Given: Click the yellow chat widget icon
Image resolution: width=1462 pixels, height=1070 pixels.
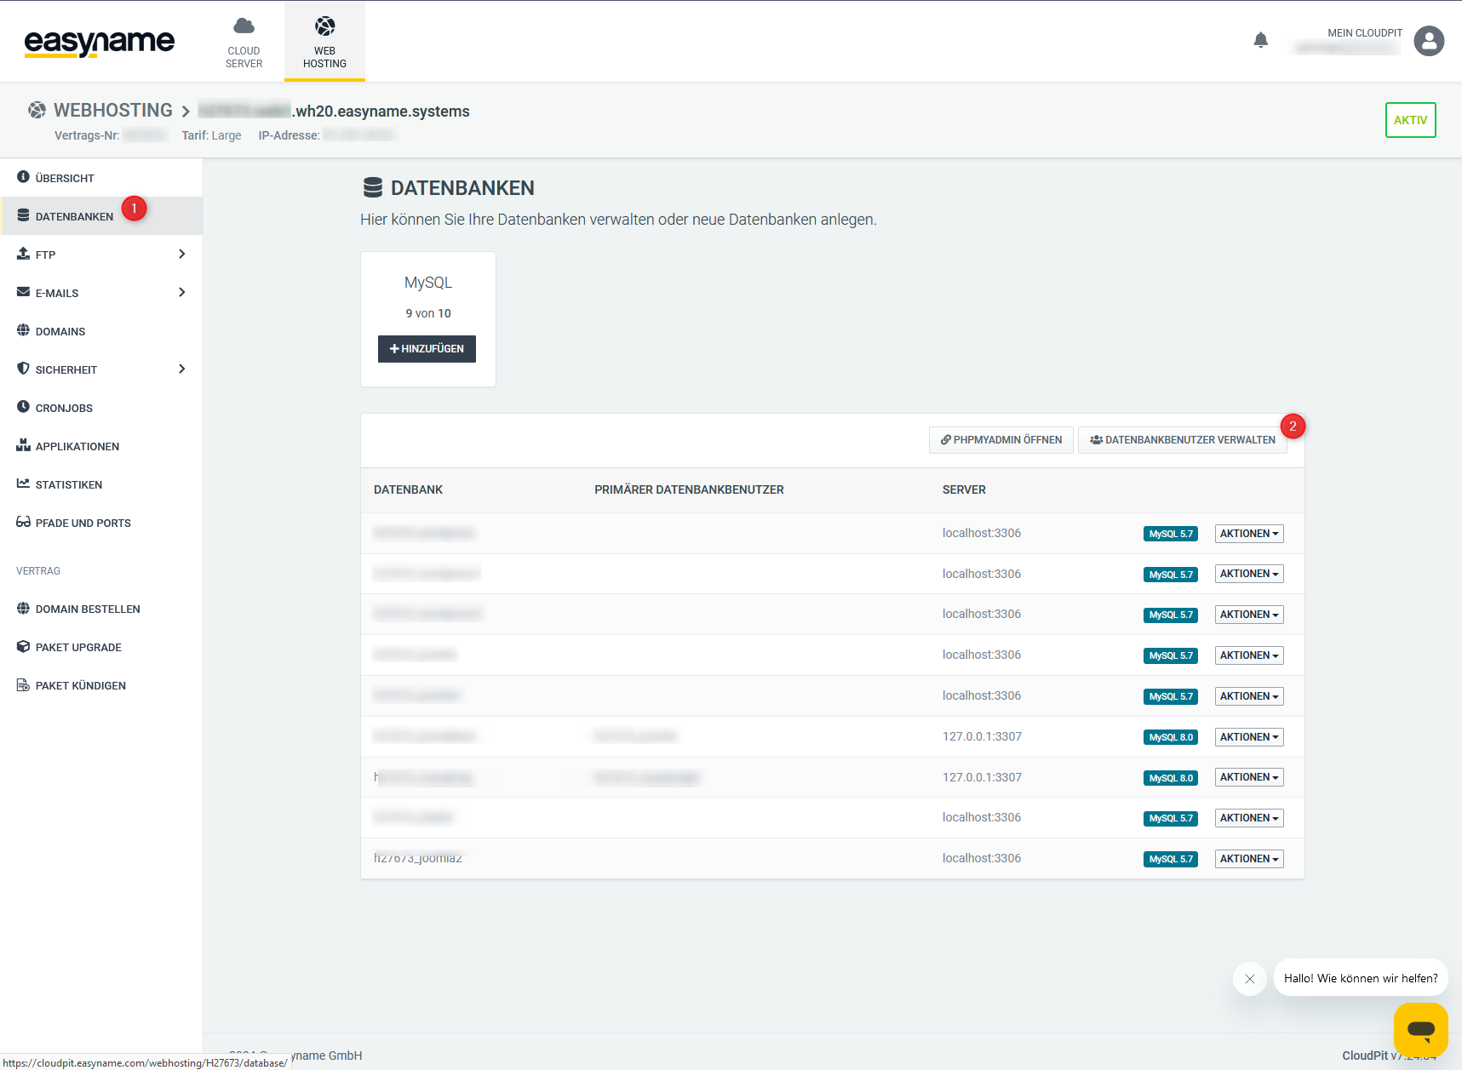Looking at the screenshot, I should (x=1420, y=1029).
